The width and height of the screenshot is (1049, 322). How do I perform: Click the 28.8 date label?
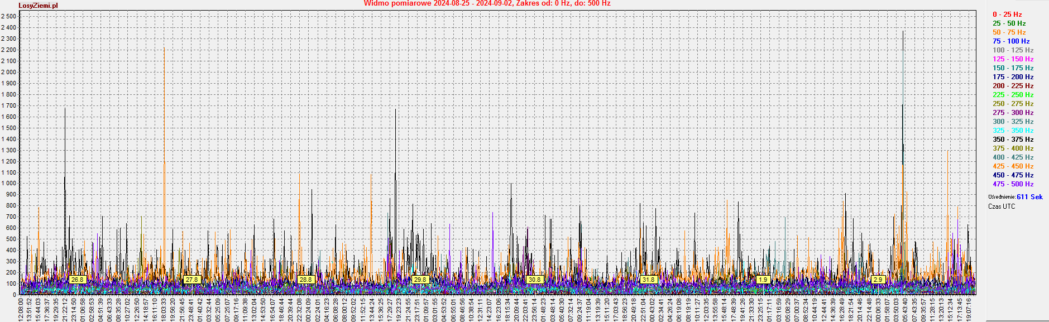(x=305, y=280)
